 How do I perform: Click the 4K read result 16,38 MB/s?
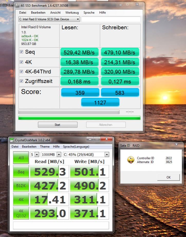click(79, 62)
